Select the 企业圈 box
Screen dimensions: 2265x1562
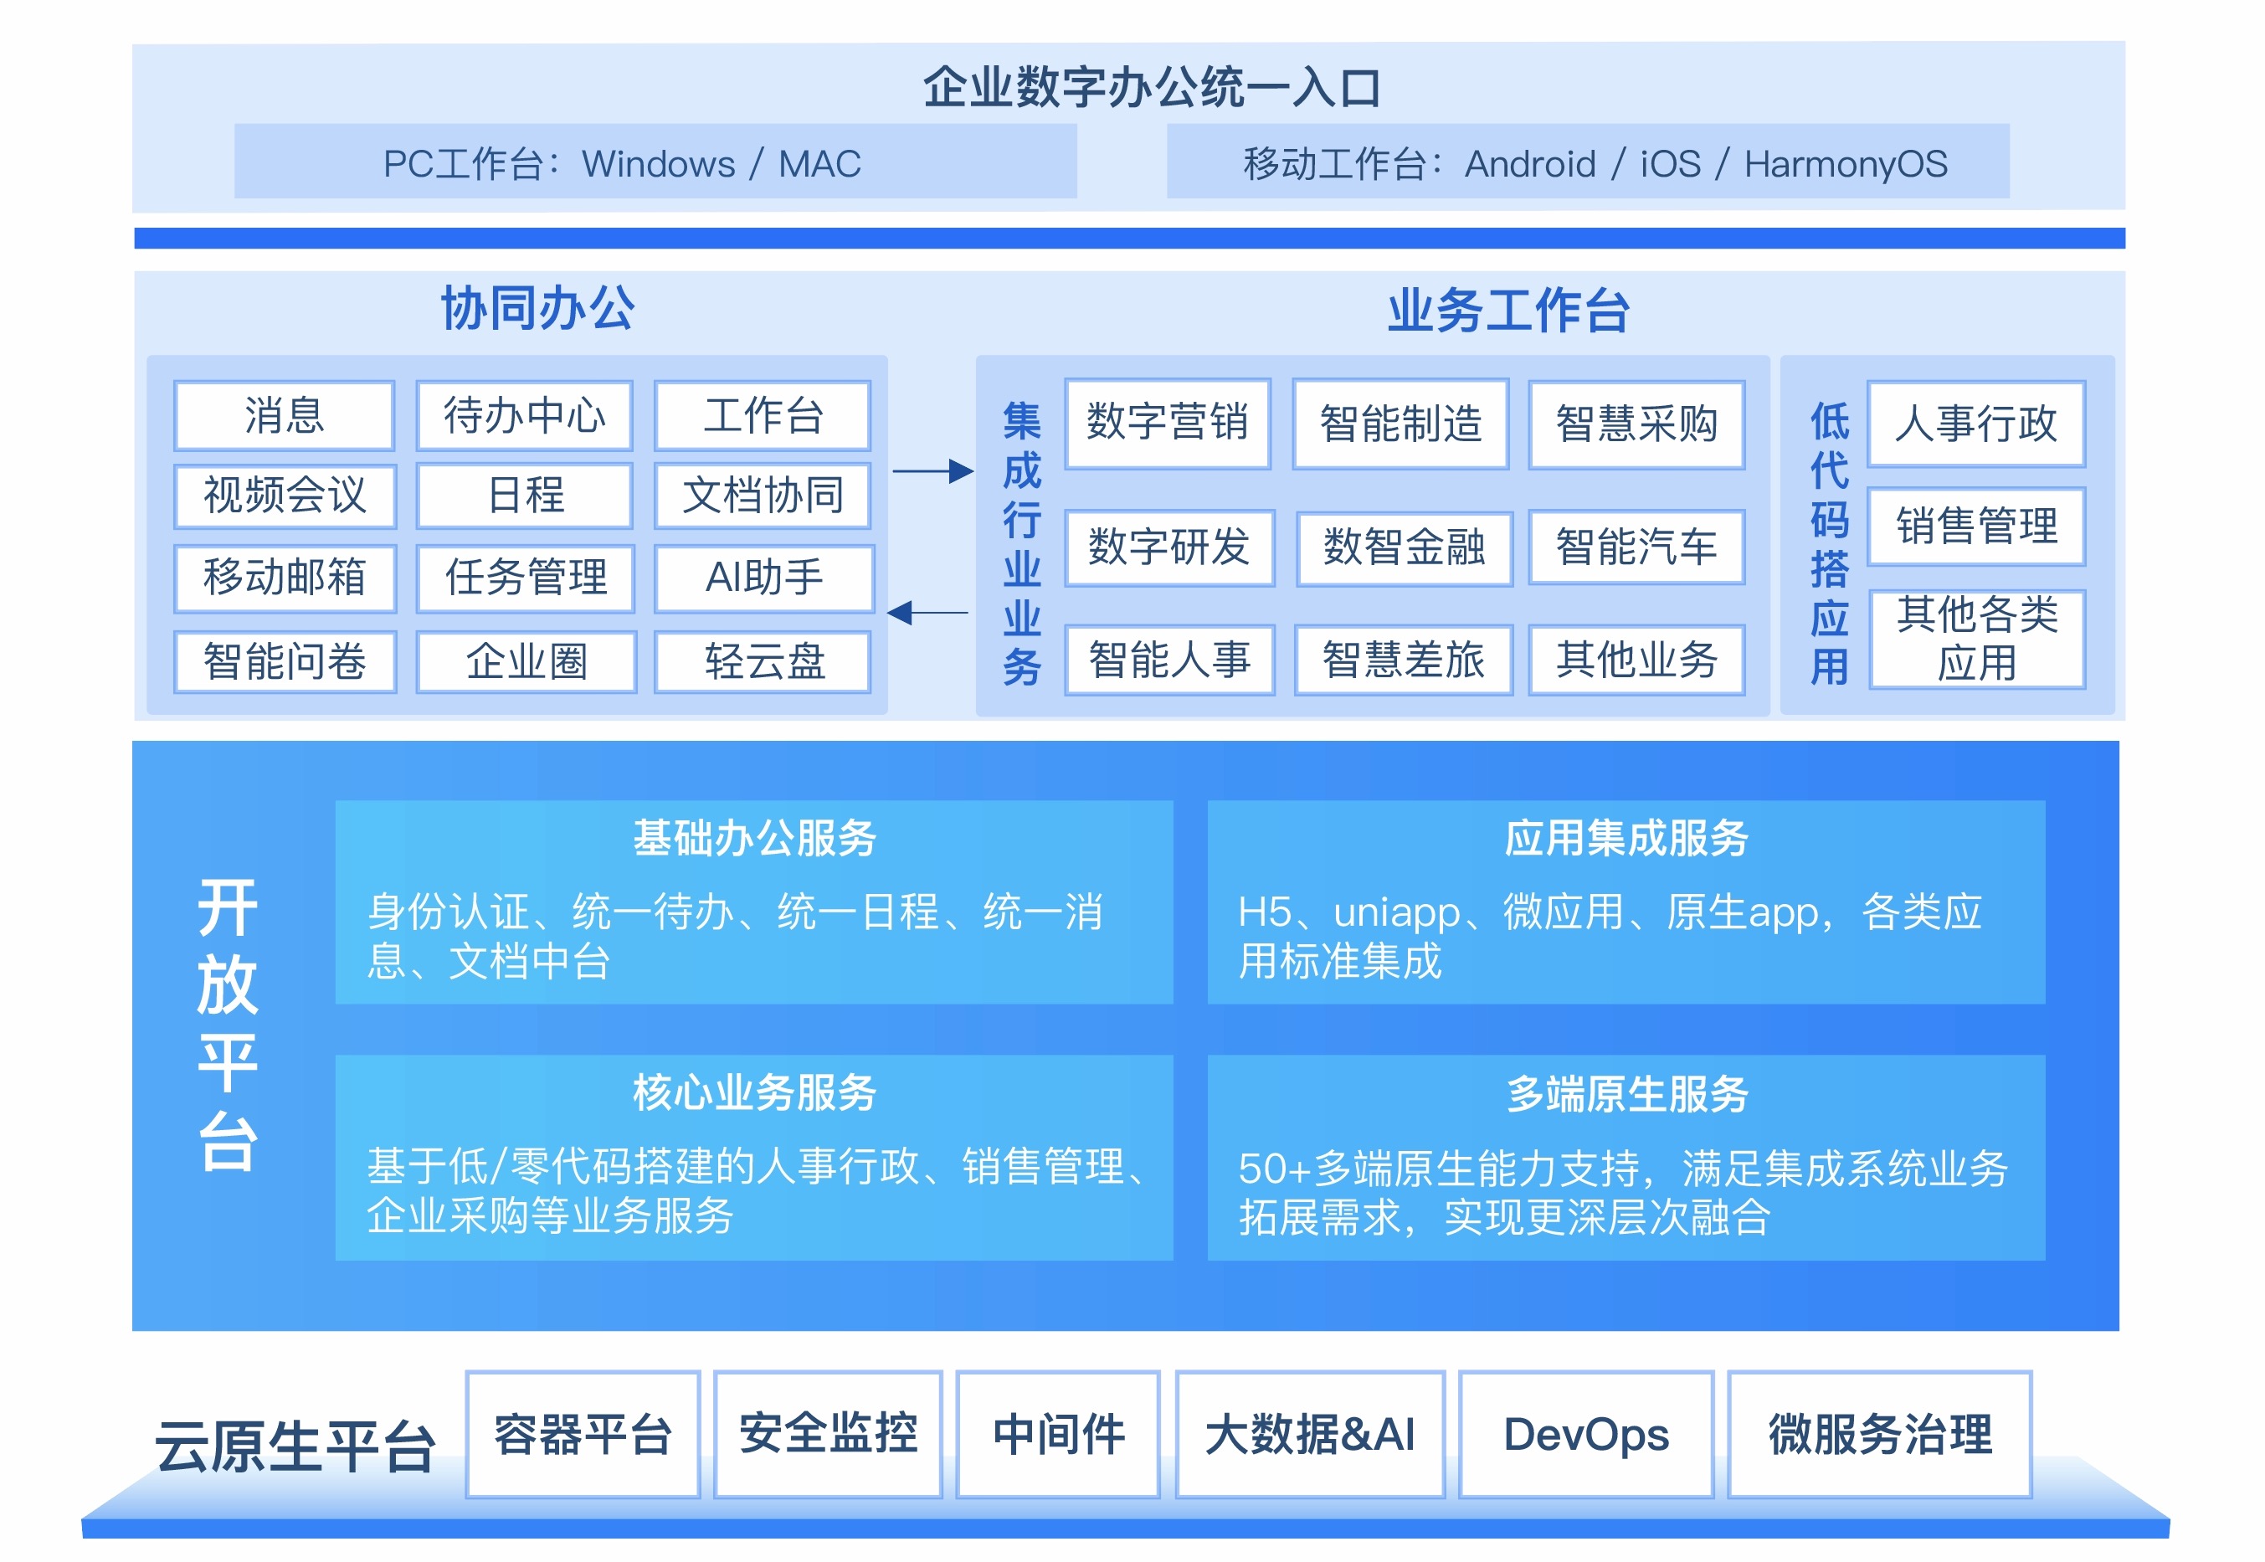click(x=526, y=661)
